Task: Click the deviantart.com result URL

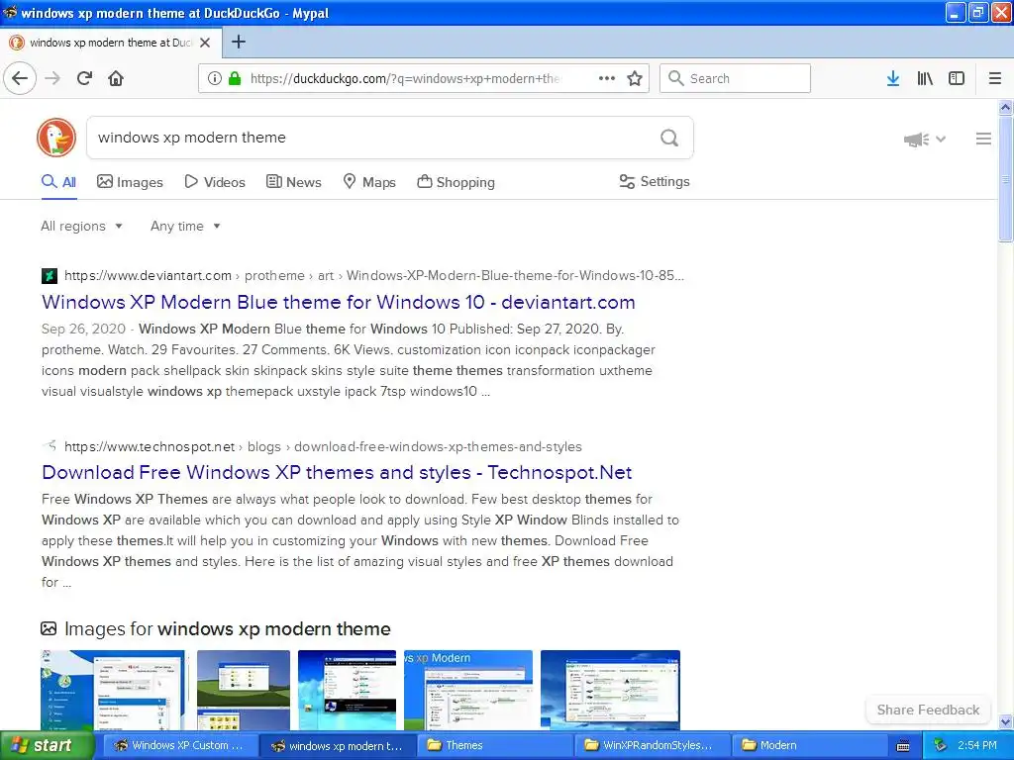Action: pos(373,276)
